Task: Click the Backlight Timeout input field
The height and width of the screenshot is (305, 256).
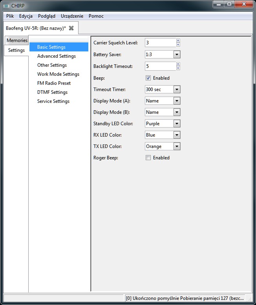Action: click(161, 66)
